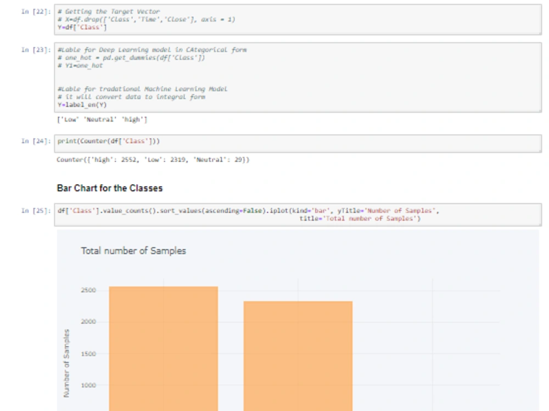Select the In [22] prompt label

tap(36, 12)
